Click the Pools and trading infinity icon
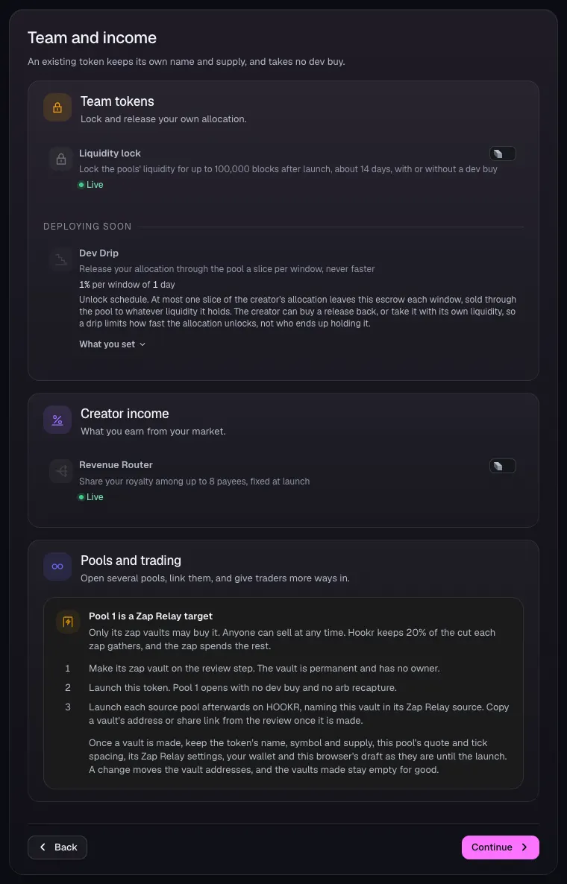The width and height of the screenshot is (567, 884). coord(57,566)
